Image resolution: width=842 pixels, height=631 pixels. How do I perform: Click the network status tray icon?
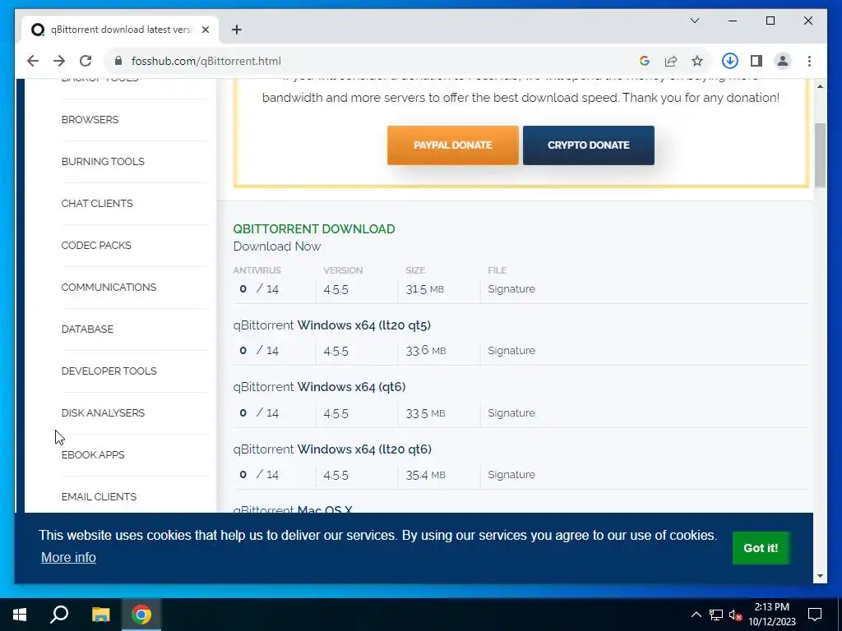716,615
